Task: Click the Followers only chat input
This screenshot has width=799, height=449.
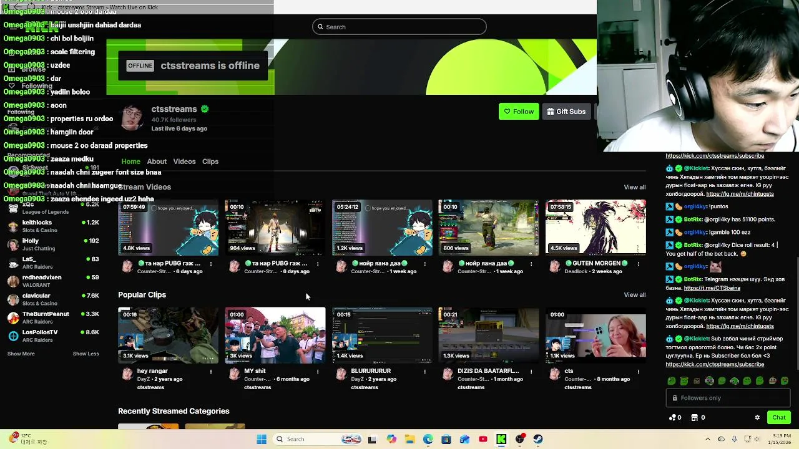Action: (728, 398)
